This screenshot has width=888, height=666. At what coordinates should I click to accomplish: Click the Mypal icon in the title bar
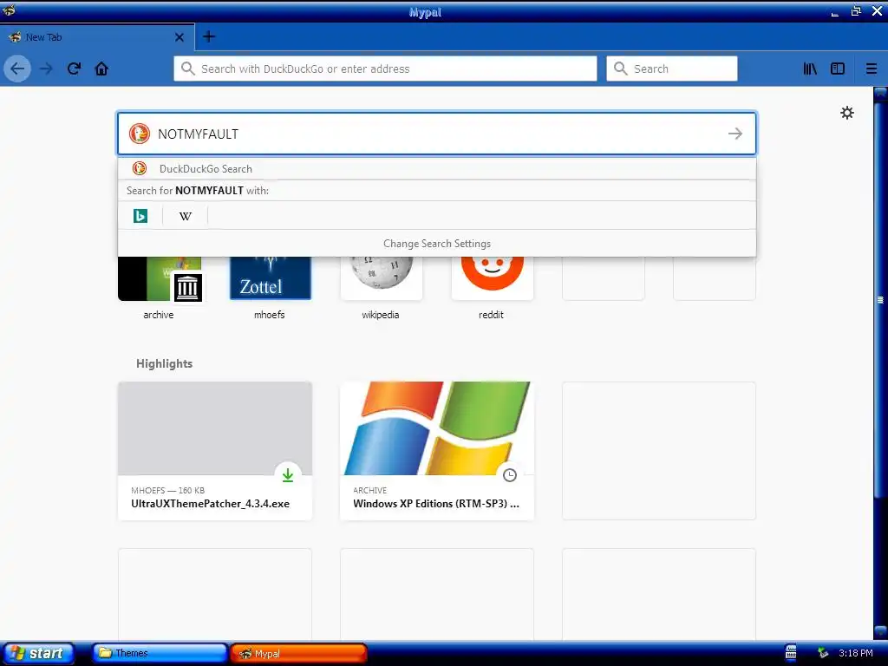pos(9,10)
